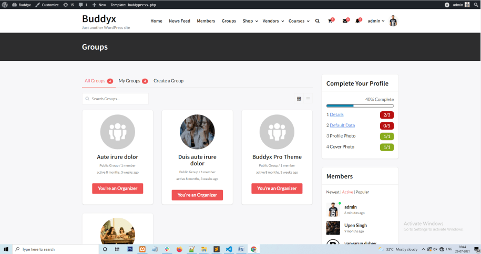Click the site search magnifier icon in the navigation
The image size is (481, 254).
[318, 21]
